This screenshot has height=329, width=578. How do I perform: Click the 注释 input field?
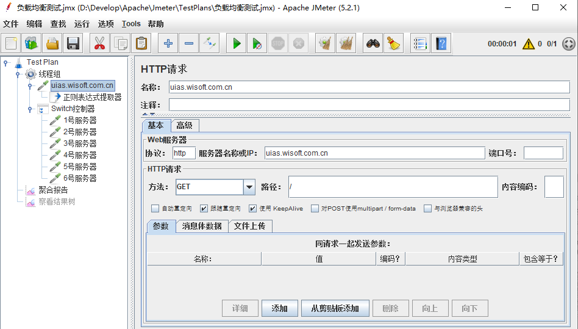click(x=369, y=105)
